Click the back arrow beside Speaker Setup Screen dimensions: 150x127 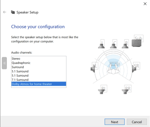pos(5,12)
